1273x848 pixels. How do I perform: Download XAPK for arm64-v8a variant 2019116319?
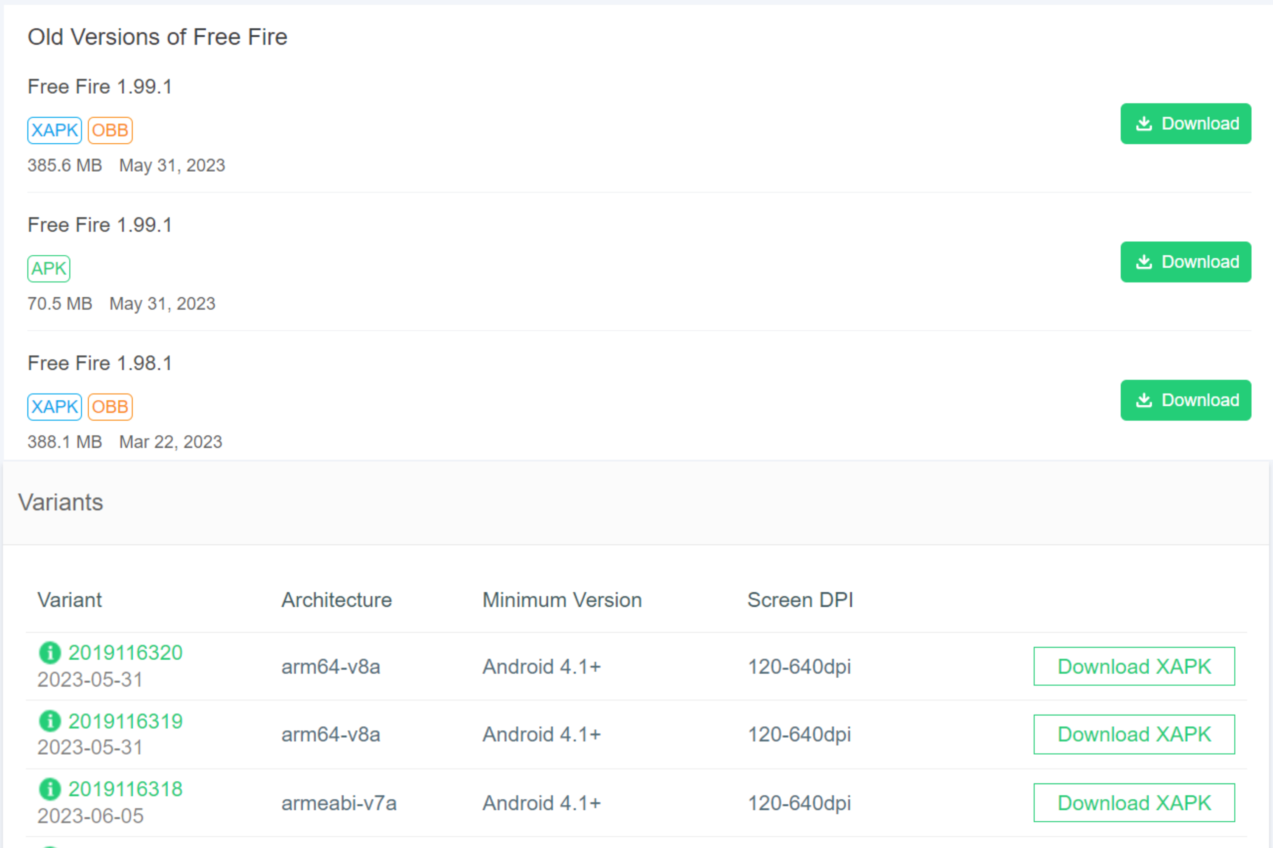click(x=1133, y=734)
